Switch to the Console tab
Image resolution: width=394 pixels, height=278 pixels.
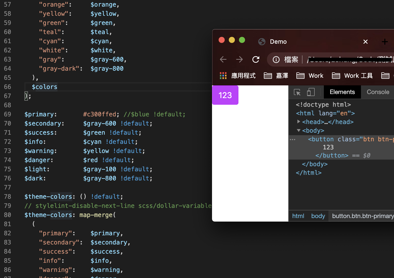tap(378, 92)
